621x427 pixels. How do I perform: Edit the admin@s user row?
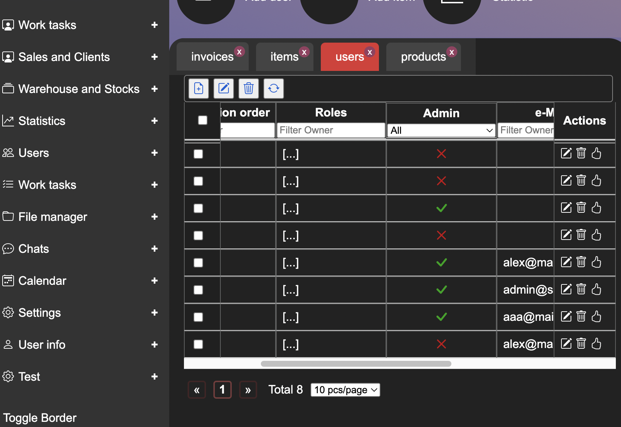(x=566, y=289)
